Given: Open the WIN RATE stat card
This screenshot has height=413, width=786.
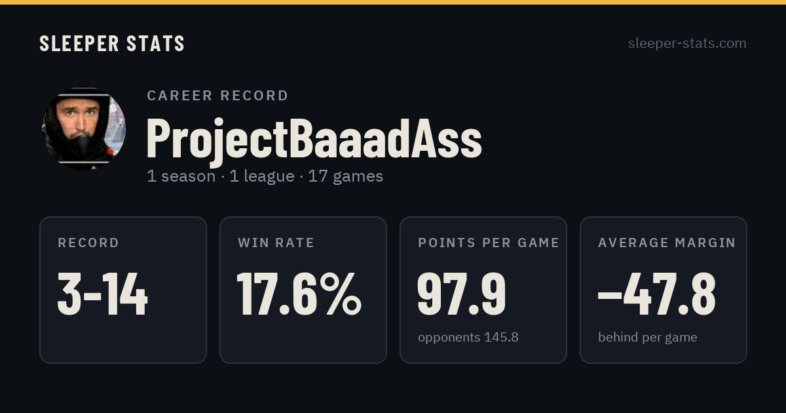Looking at the screenshot, I should [x=303, y=290].
